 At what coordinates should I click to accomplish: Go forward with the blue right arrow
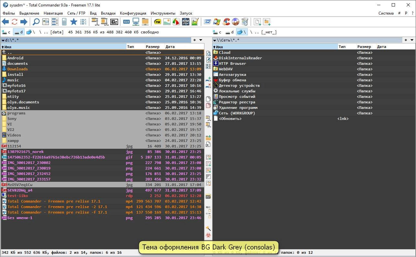[24, 22]
